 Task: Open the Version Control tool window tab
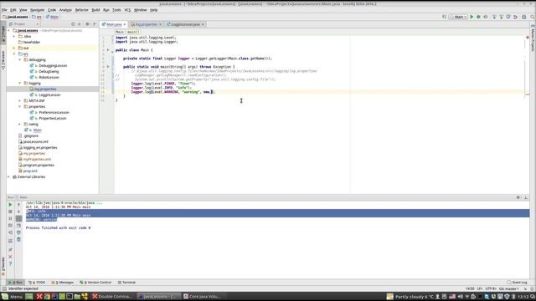point(95,283)
